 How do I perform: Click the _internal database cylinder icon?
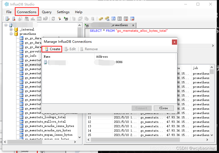point(16,29)
